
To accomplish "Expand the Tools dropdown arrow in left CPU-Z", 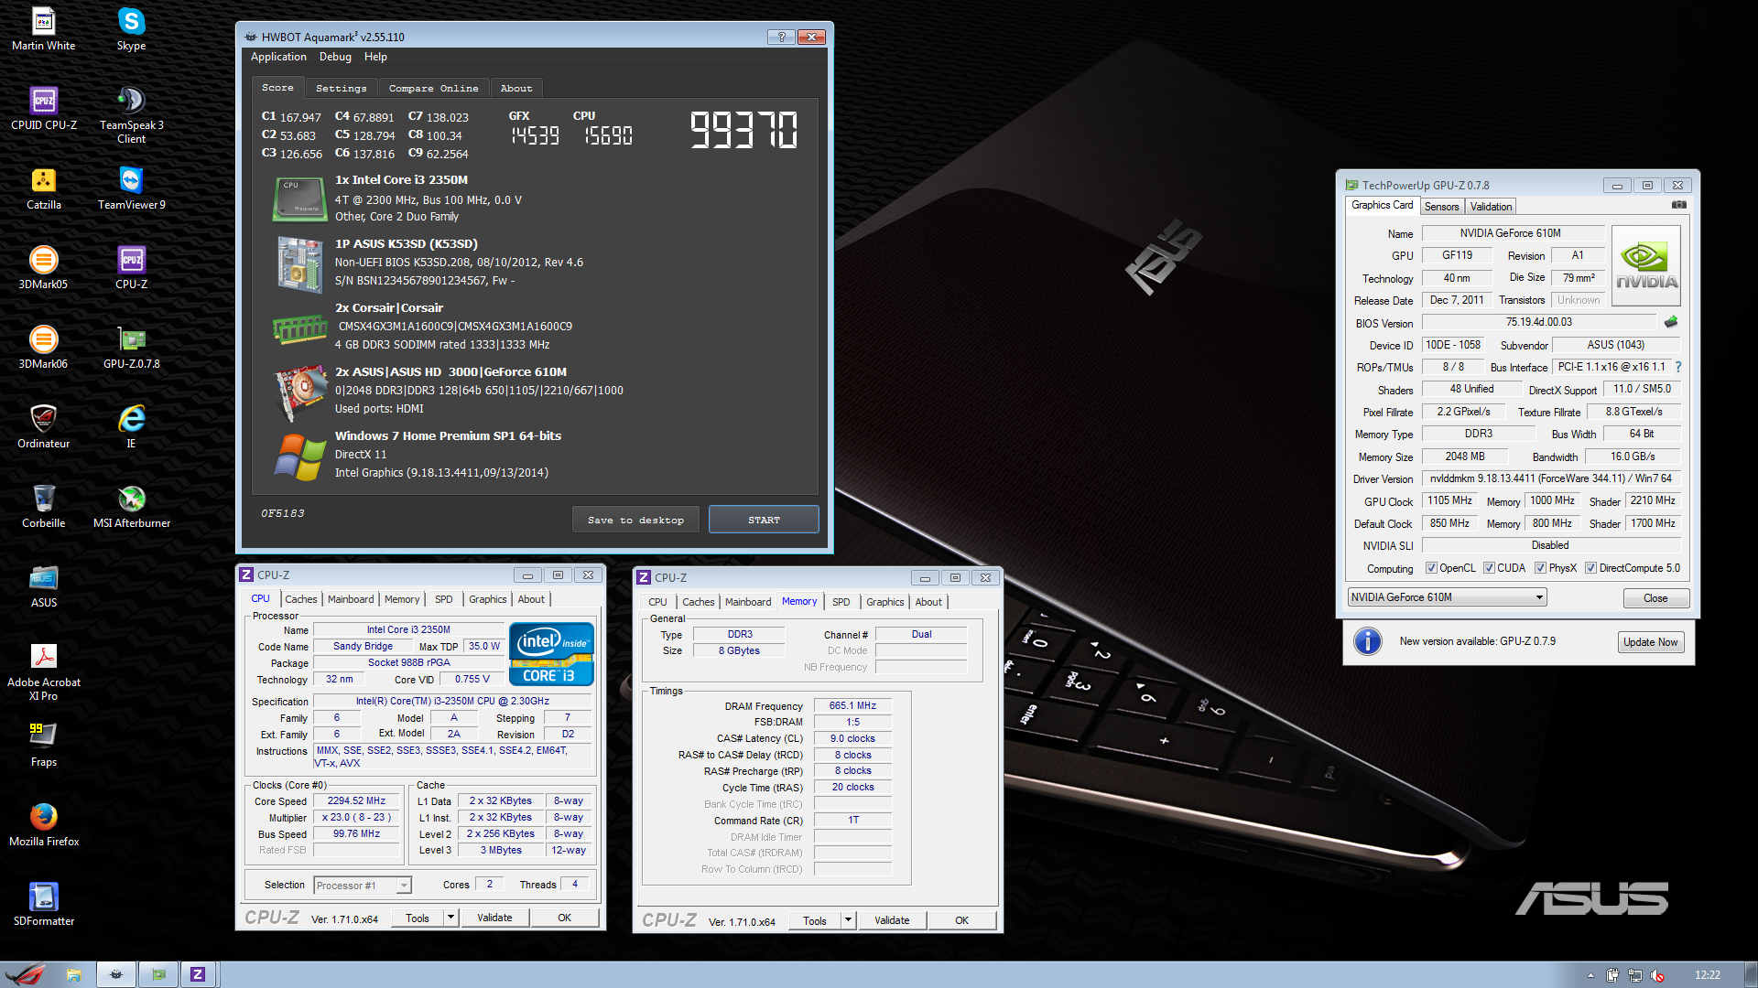I will pyautogui.click(x=450, y=918).
